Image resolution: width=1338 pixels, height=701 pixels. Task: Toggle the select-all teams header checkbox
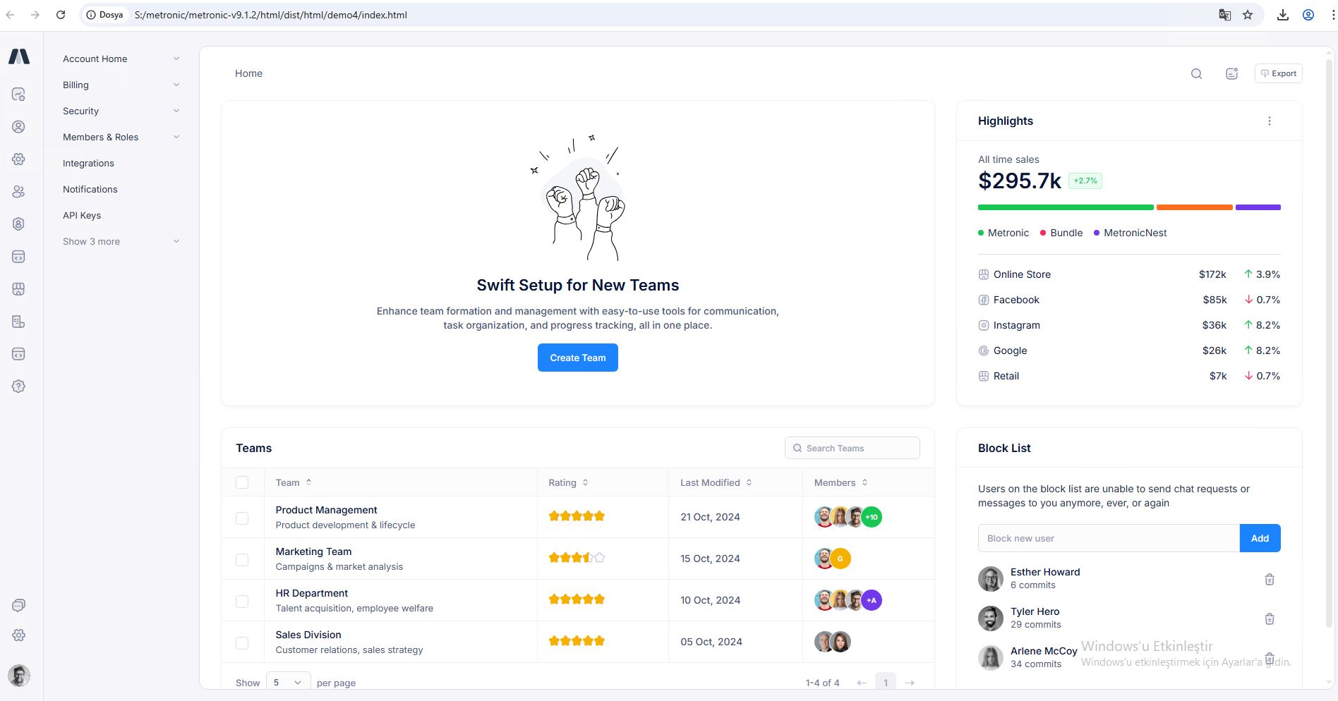pyautogui.click(x=242, y=482)
